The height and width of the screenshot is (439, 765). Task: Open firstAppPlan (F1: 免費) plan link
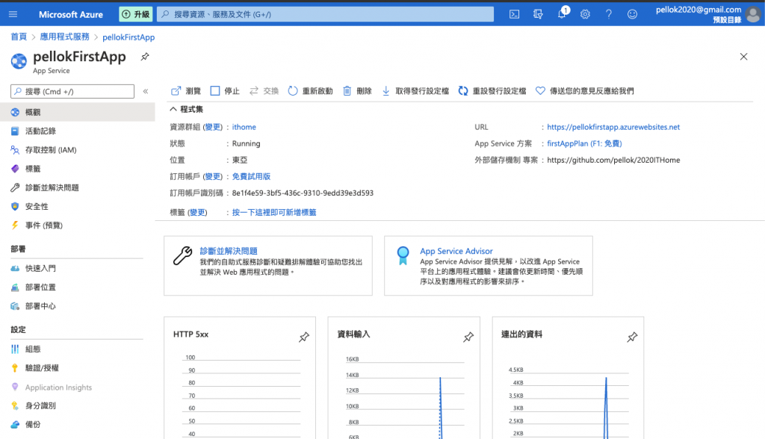pyautogui.click(x=584, y=143)
